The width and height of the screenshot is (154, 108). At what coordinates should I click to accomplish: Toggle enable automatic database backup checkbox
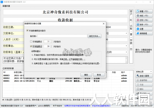pyautogui.click(x=27, y=30)
